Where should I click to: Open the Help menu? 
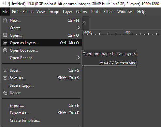click(x=141, y=12)
